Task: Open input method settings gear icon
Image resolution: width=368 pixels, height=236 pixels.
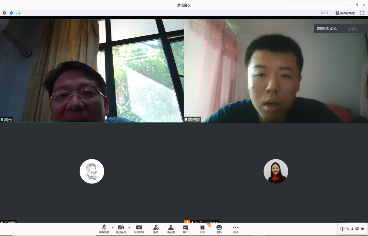Action: point(357,229)
